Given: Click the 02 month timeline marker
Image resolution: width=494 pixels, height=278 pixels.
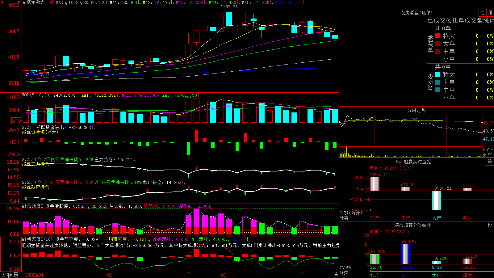Looking at the screenshot, I should pyautogui.click(x=110, y=275).
